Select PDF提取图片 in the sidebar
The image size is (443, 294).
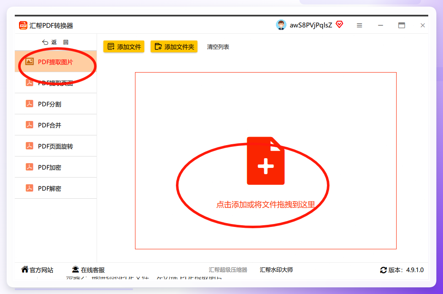[x=56, y=62]
